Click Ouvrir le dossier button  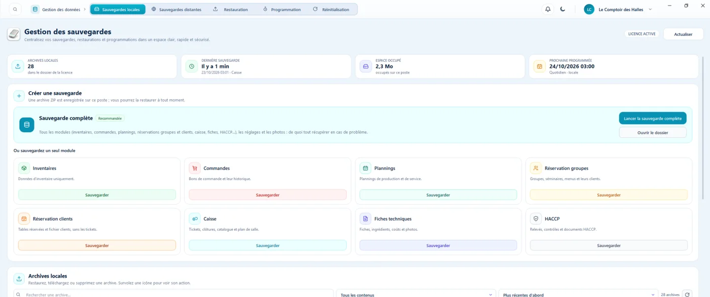click(653, 132)
